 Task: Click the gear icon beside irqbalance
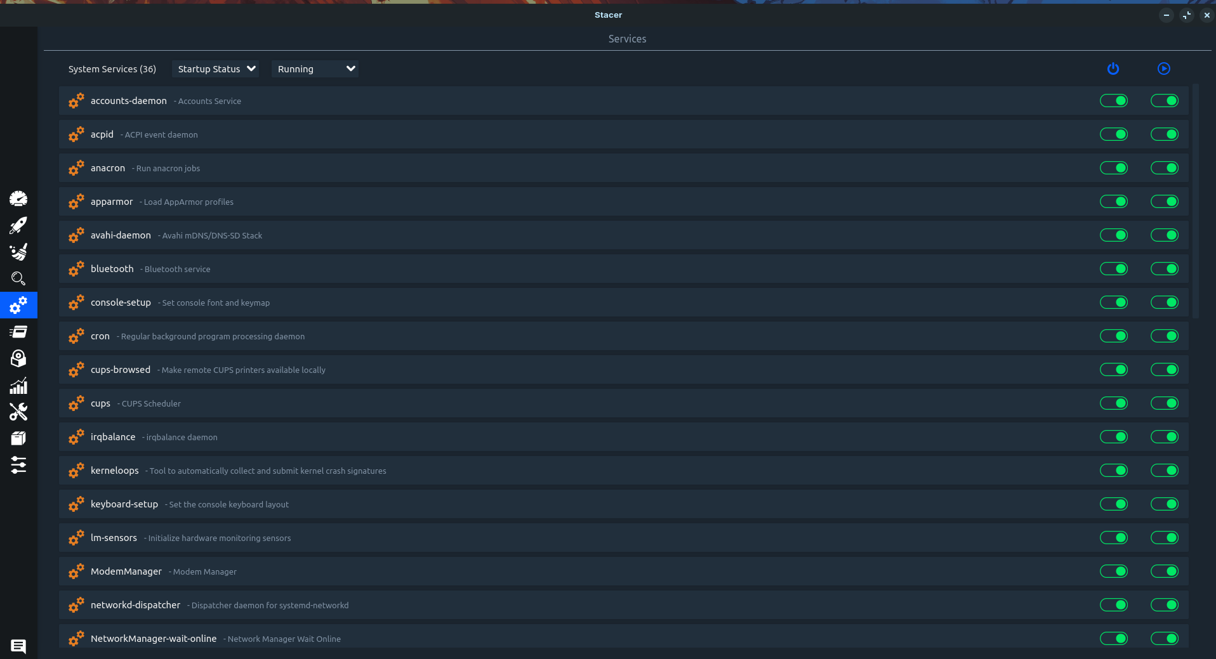tap(76, 436)
